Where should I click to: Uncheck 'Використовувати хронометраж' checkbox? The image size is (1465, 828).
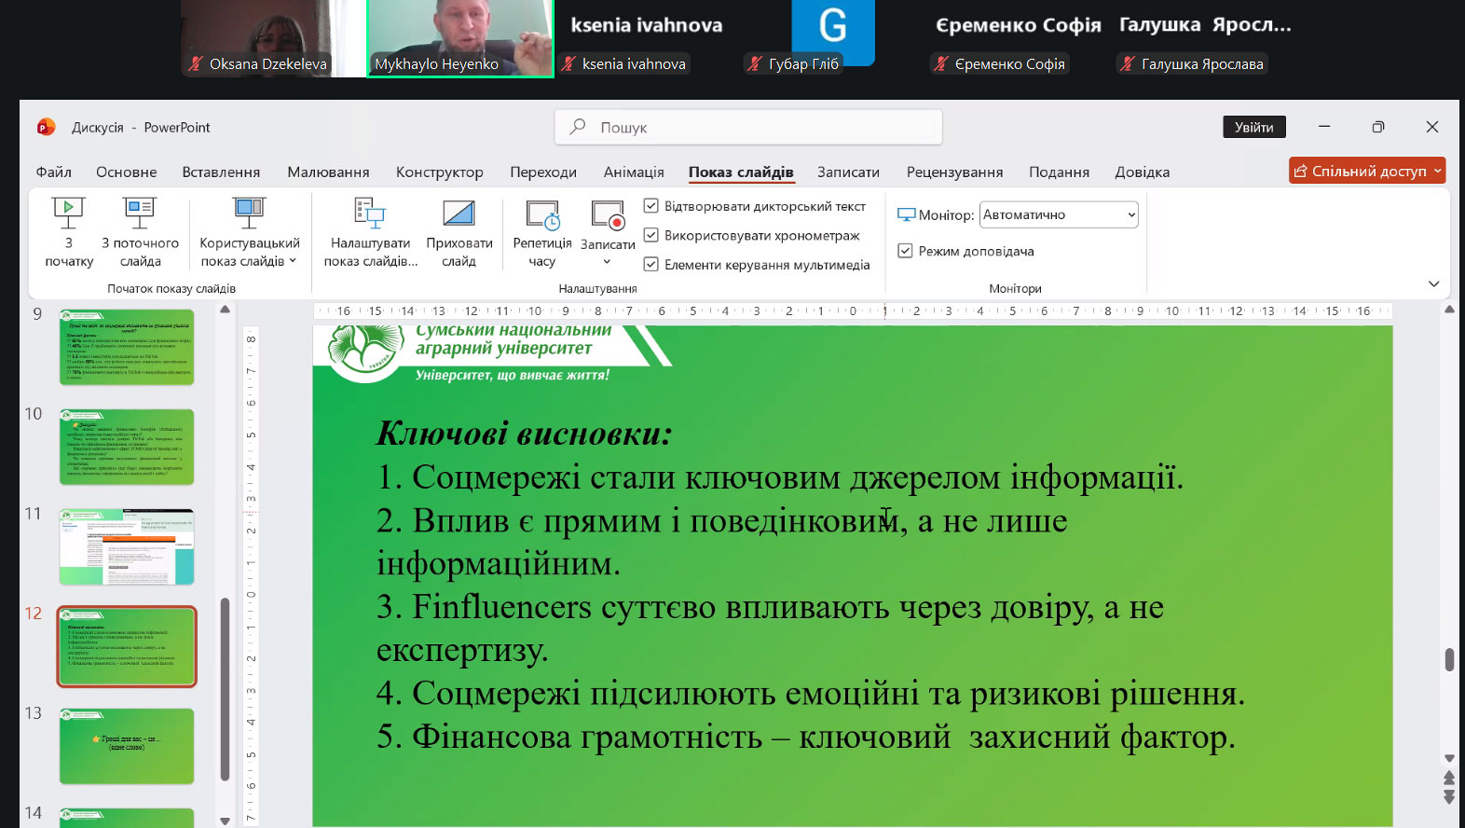click(x=651, y=236)
